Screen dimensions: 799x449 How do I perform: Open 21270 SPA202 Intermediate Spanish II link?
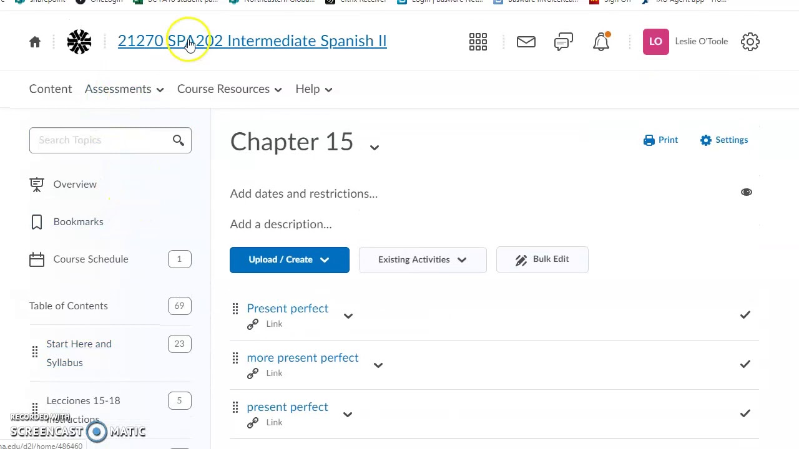point(252,41)
